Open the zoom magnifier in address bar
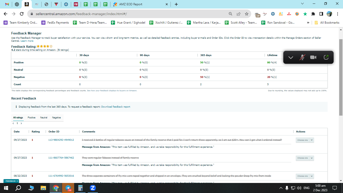Screen dimensions: 343x193 [230, 14]
